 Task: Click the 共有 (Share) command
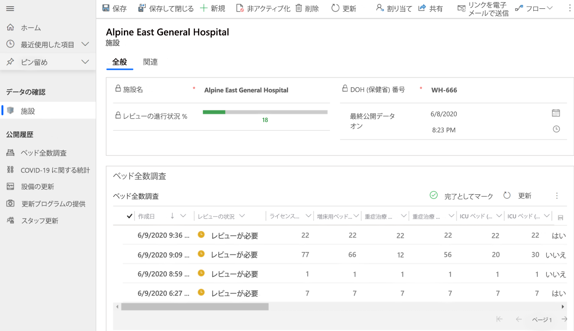430,8
